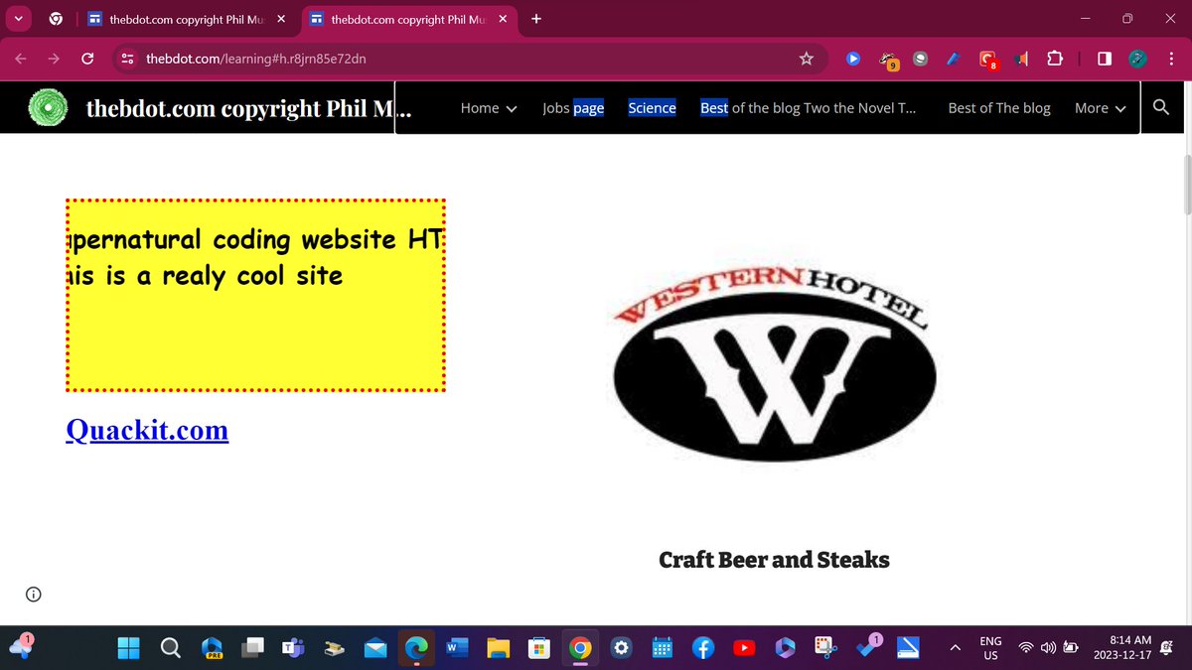Open the Mail app on taskbar
Viewport: 1192px width, 670px height.
point(375,648)
